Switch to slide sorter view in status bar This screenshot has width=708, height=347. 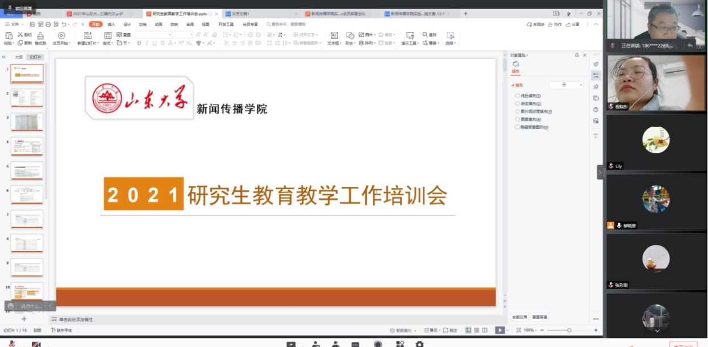click(x=476, y=330)
